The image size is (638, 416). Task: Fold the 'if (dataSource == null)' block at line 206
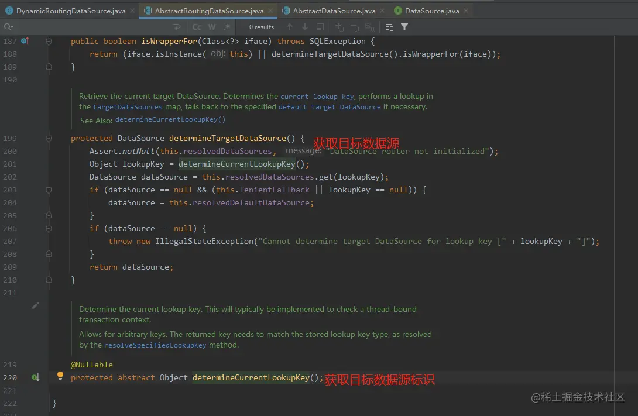pos(49,229)
